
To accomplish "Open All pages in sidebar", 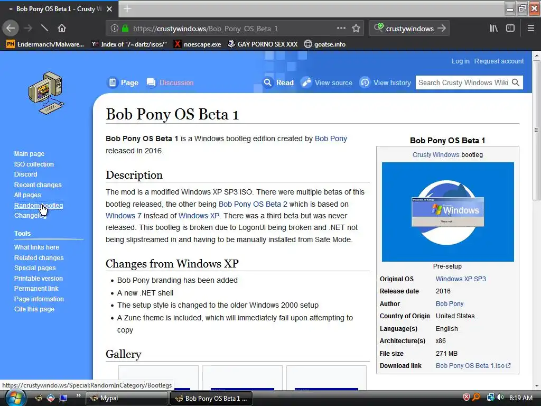I will point(27,195).
